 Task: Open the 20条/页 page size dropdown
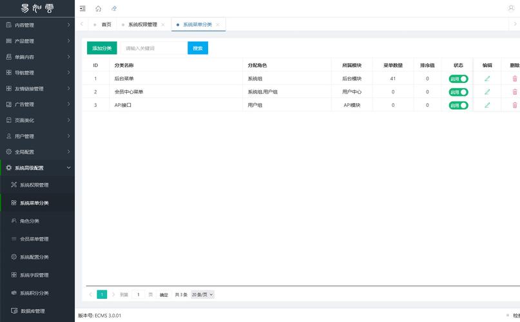202,294
